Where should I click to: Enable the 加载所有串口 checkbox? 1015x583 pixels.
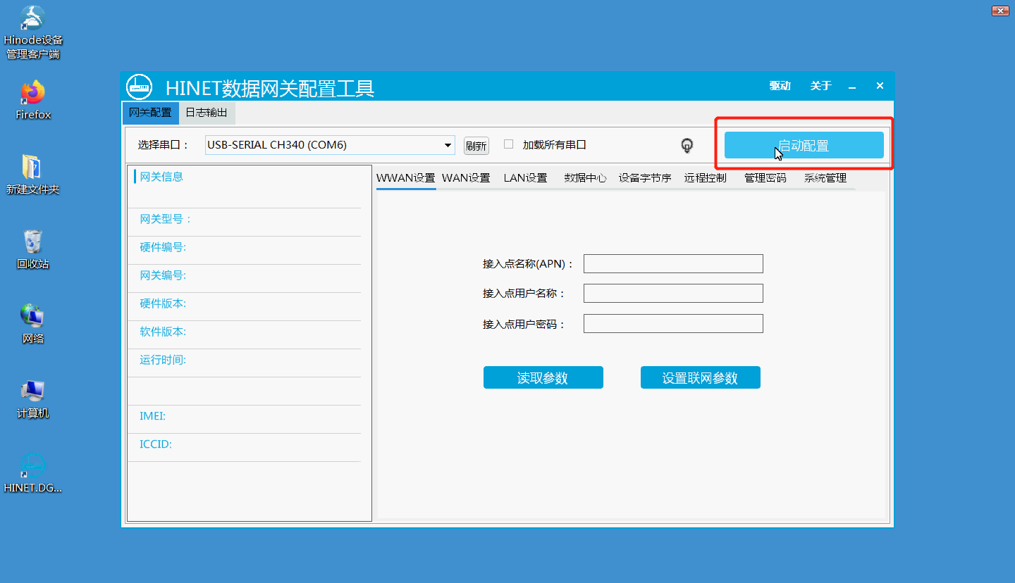tap(508, 143)
